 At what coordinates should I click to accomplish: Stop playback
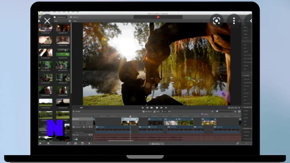157,108
